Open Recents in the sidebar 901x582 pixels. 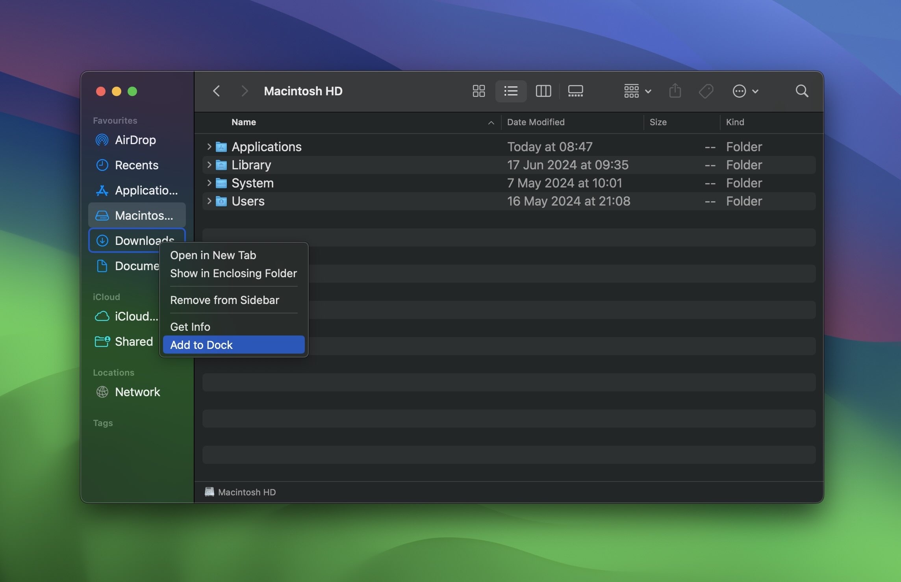click(x=137, y=165)
